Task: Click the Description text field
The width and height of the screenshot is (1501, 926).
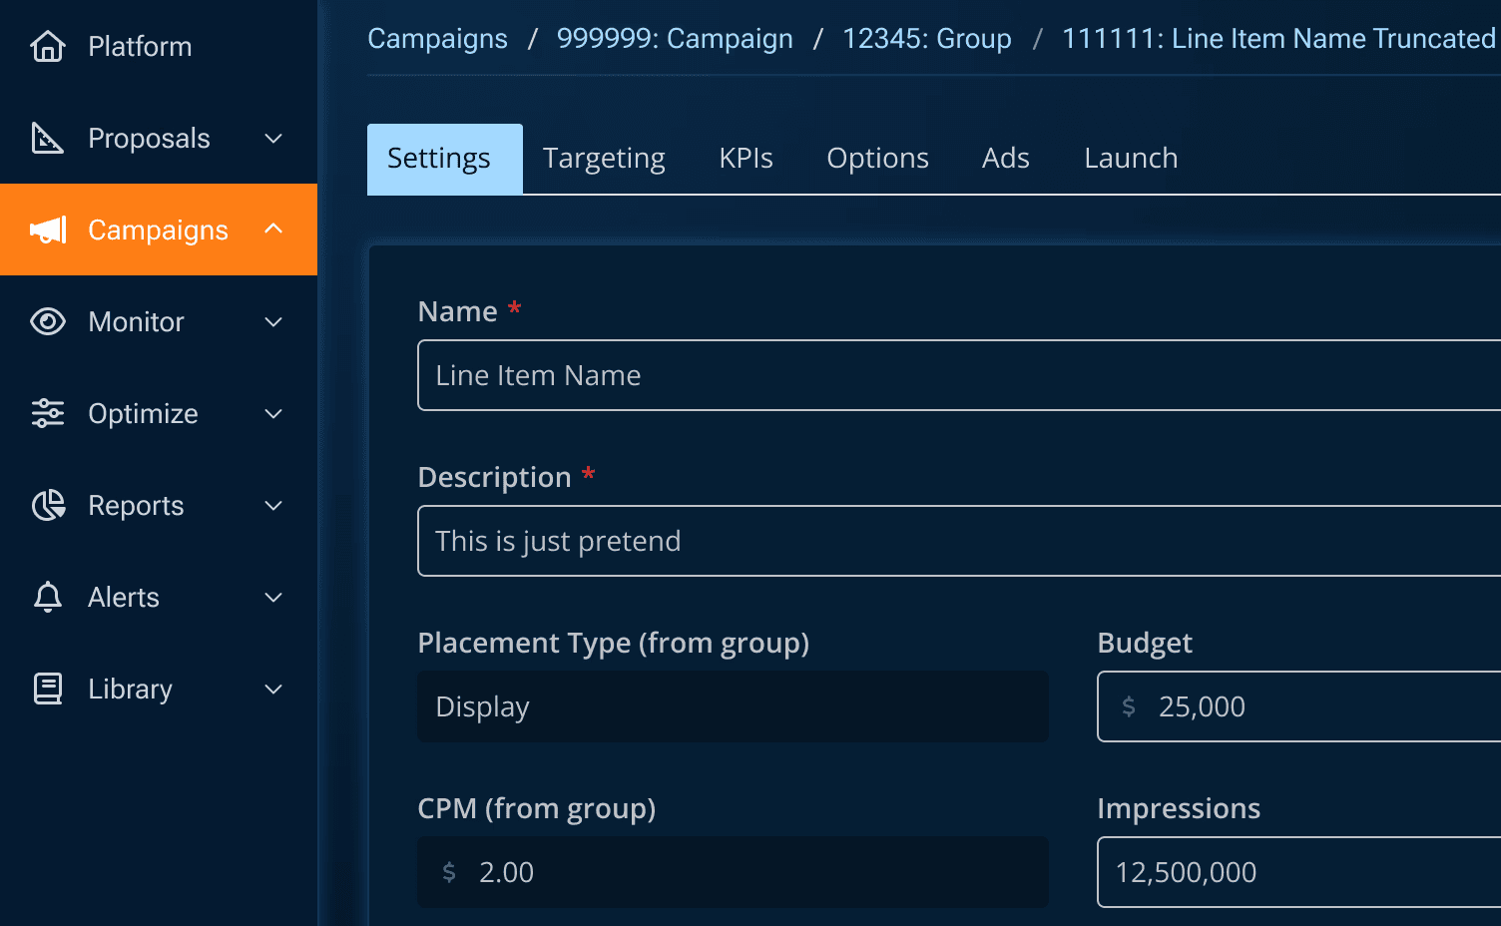Action: pyautogui.click(x=959, y=541)
